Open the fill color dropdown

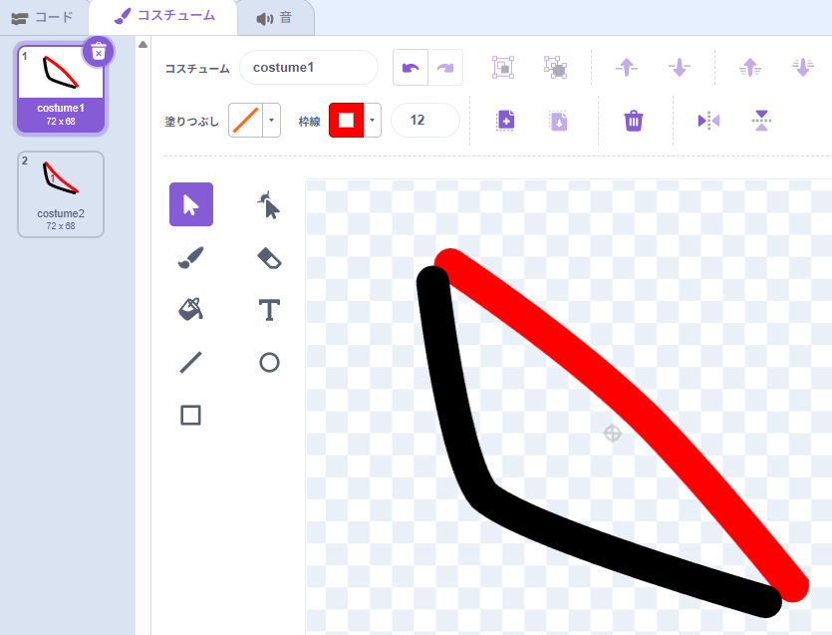tap(272, 121)
